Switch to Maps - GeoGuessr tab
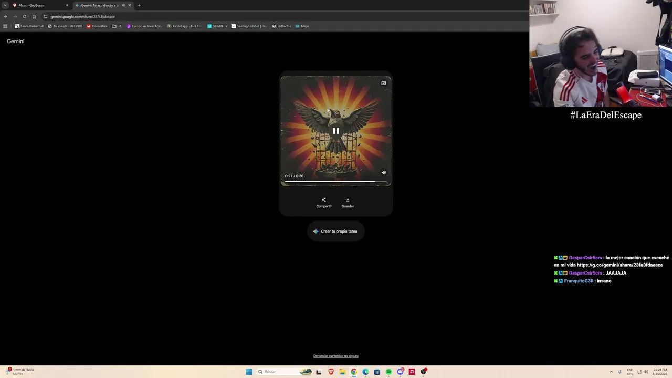Screen dimensions: 672x378 pos(38,5)
